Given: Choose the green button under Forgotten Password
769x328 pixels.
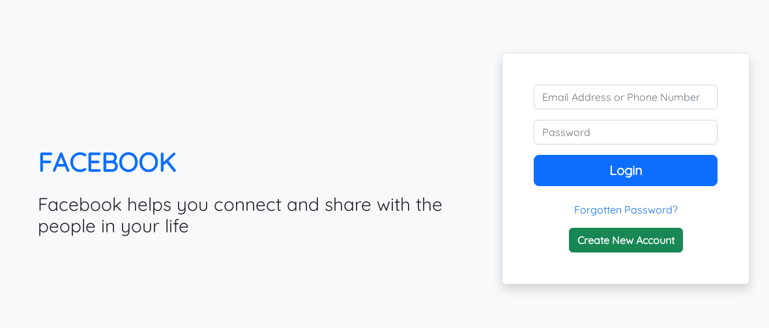Looking at the screenshot, I should (x=626, y=240).
